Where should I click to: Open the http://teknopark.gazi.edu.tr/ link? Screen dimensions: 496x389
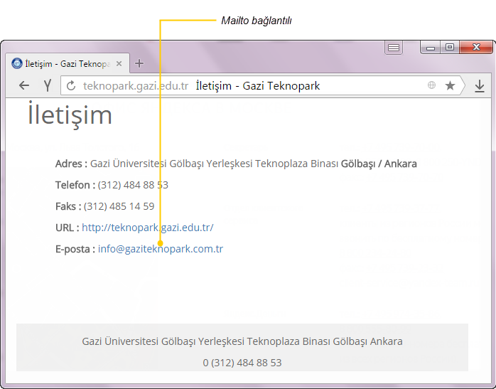[x=148, y=228]
